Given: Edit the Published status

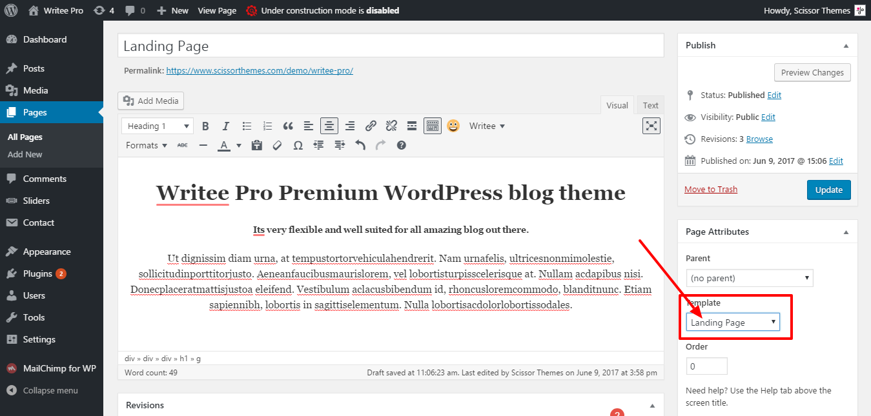Looking at the screenshot, I should 774,95.
